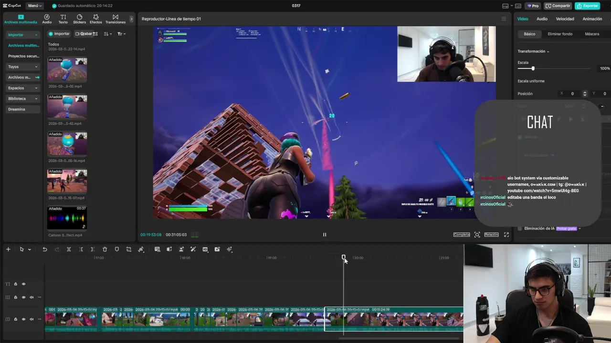
Task: Click the add track plus icon
Action: pyautogui.click(x=8, y=249)
